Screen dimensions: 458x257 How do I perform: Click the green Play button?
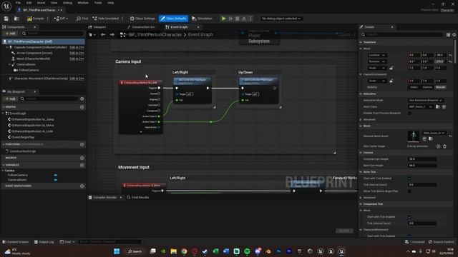pos(223,19)
